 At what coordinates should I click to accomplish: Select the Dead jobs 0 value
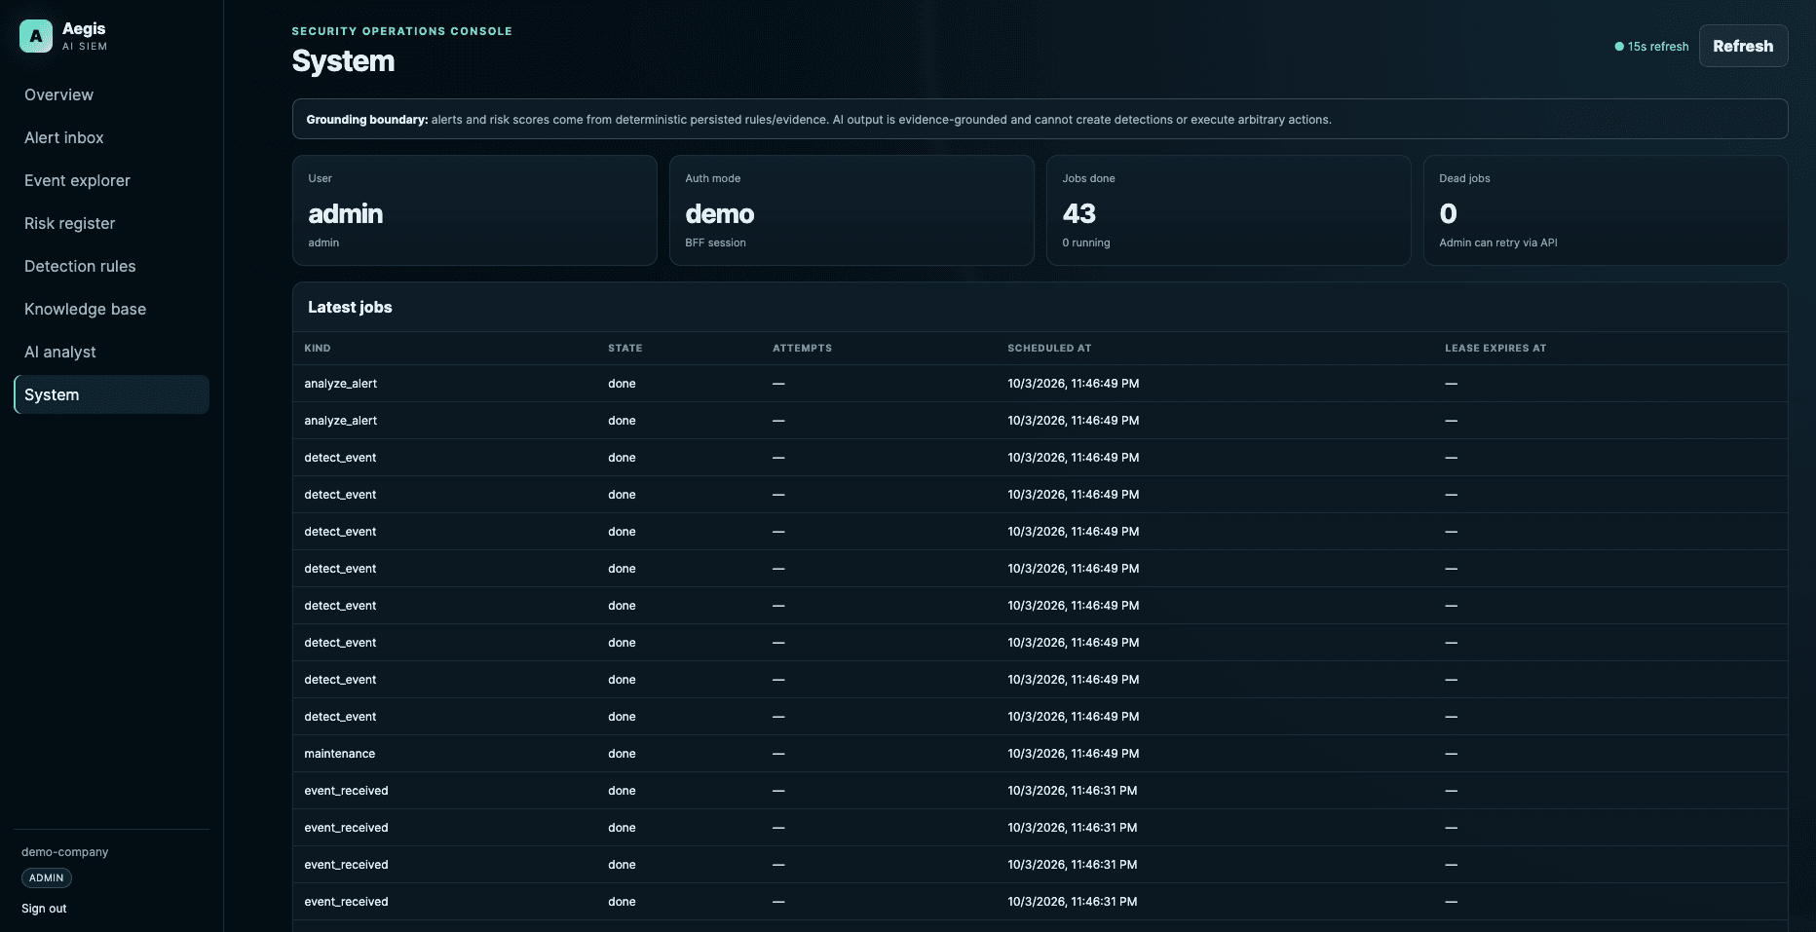click(1448, 213)
